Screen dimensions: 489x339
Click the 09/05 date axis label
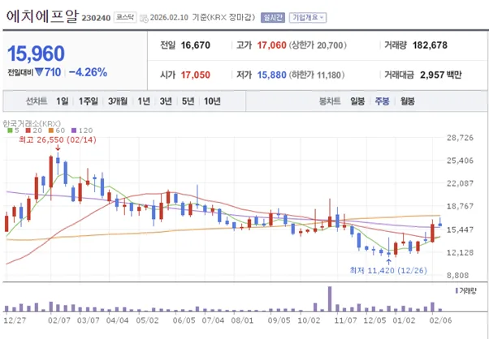[279, 320]
